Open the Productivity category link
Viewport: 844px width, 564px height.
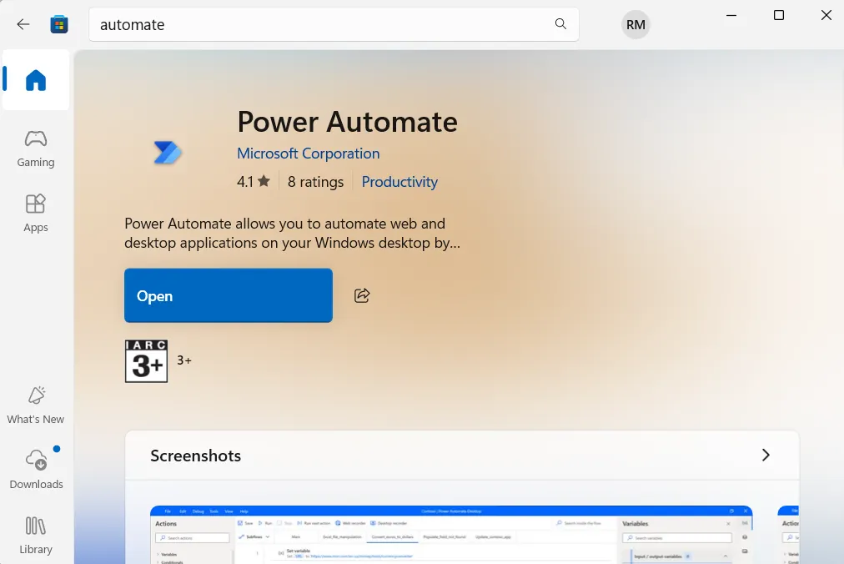coord(399,182)
